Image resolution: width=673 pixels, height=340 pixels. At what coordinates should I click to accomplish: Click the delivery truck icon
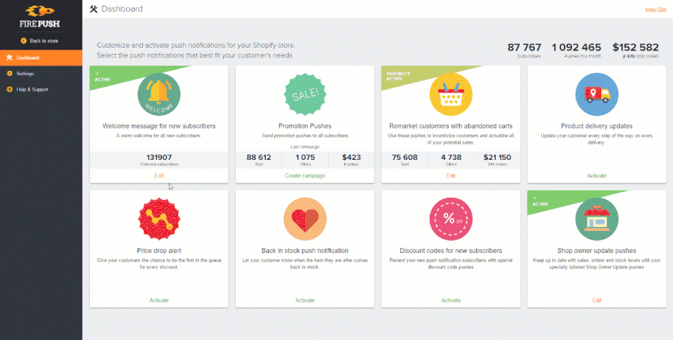point(597,95)
